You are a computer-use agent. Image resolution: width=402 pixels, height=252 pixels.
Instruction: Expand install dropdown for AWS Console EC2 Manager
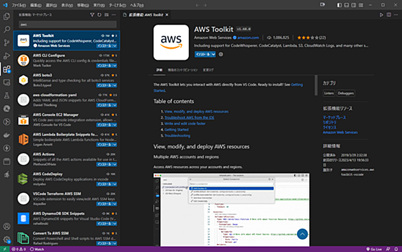click(x=115, y=125)
